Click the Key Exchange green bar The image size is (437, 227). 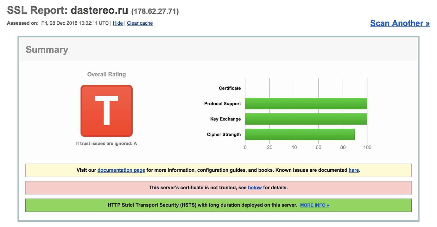point(306,119)
